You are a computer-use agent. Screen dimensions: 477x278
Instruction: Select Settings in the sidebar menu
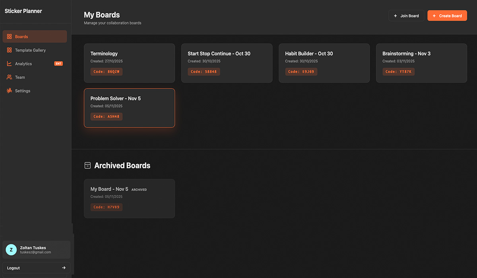point(23,91)
